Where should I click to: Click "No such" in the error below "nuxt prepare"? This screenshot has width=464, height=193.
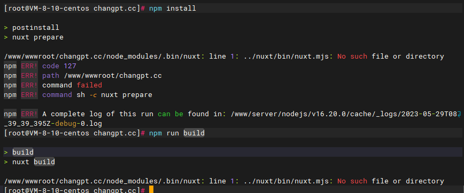click(x=352, y=57)
